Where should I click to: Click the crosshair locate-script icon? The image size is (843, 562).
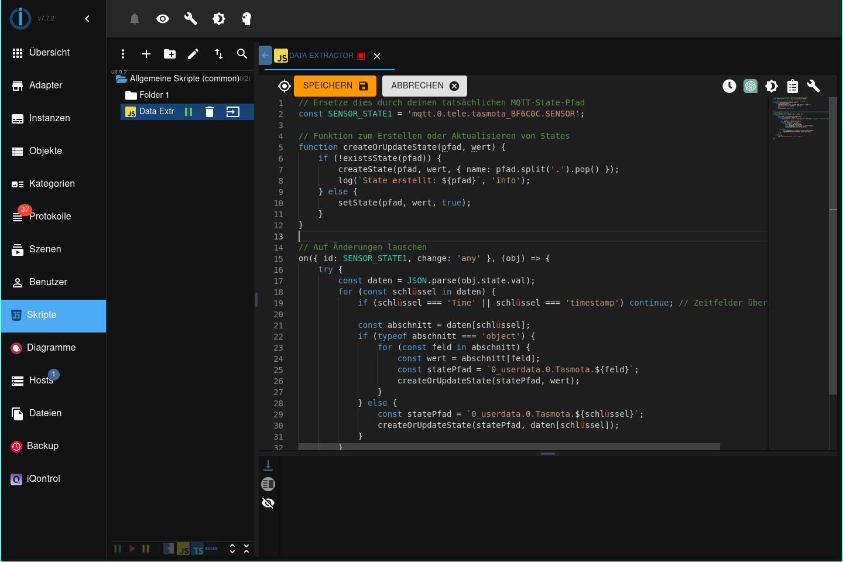pos(284,86)
